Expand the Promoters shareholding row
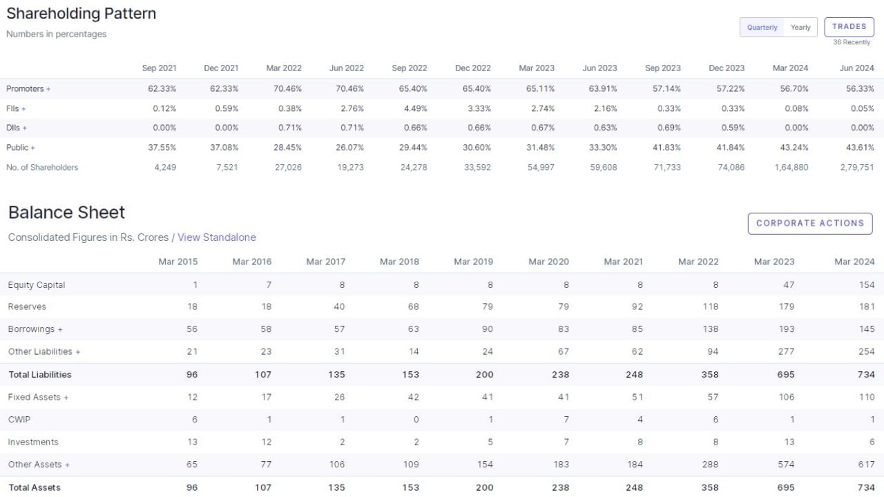The width and height of the screenshot is (884, 497). click(x=28, y=89)
